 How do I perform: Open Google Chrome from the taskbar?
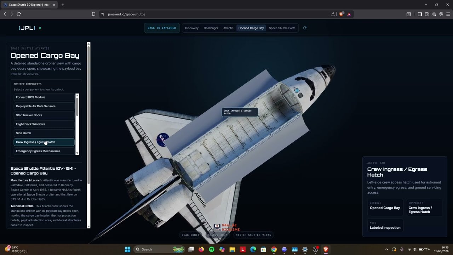click(274, 249)
